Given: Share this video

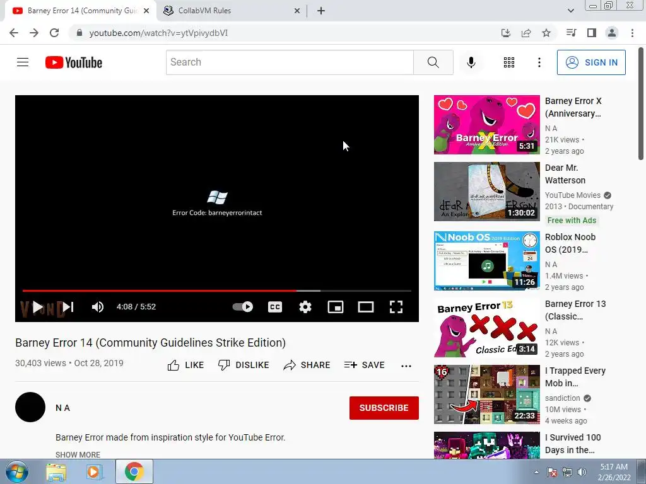Looking at the screenshot, I should click(x=307, y=365).
